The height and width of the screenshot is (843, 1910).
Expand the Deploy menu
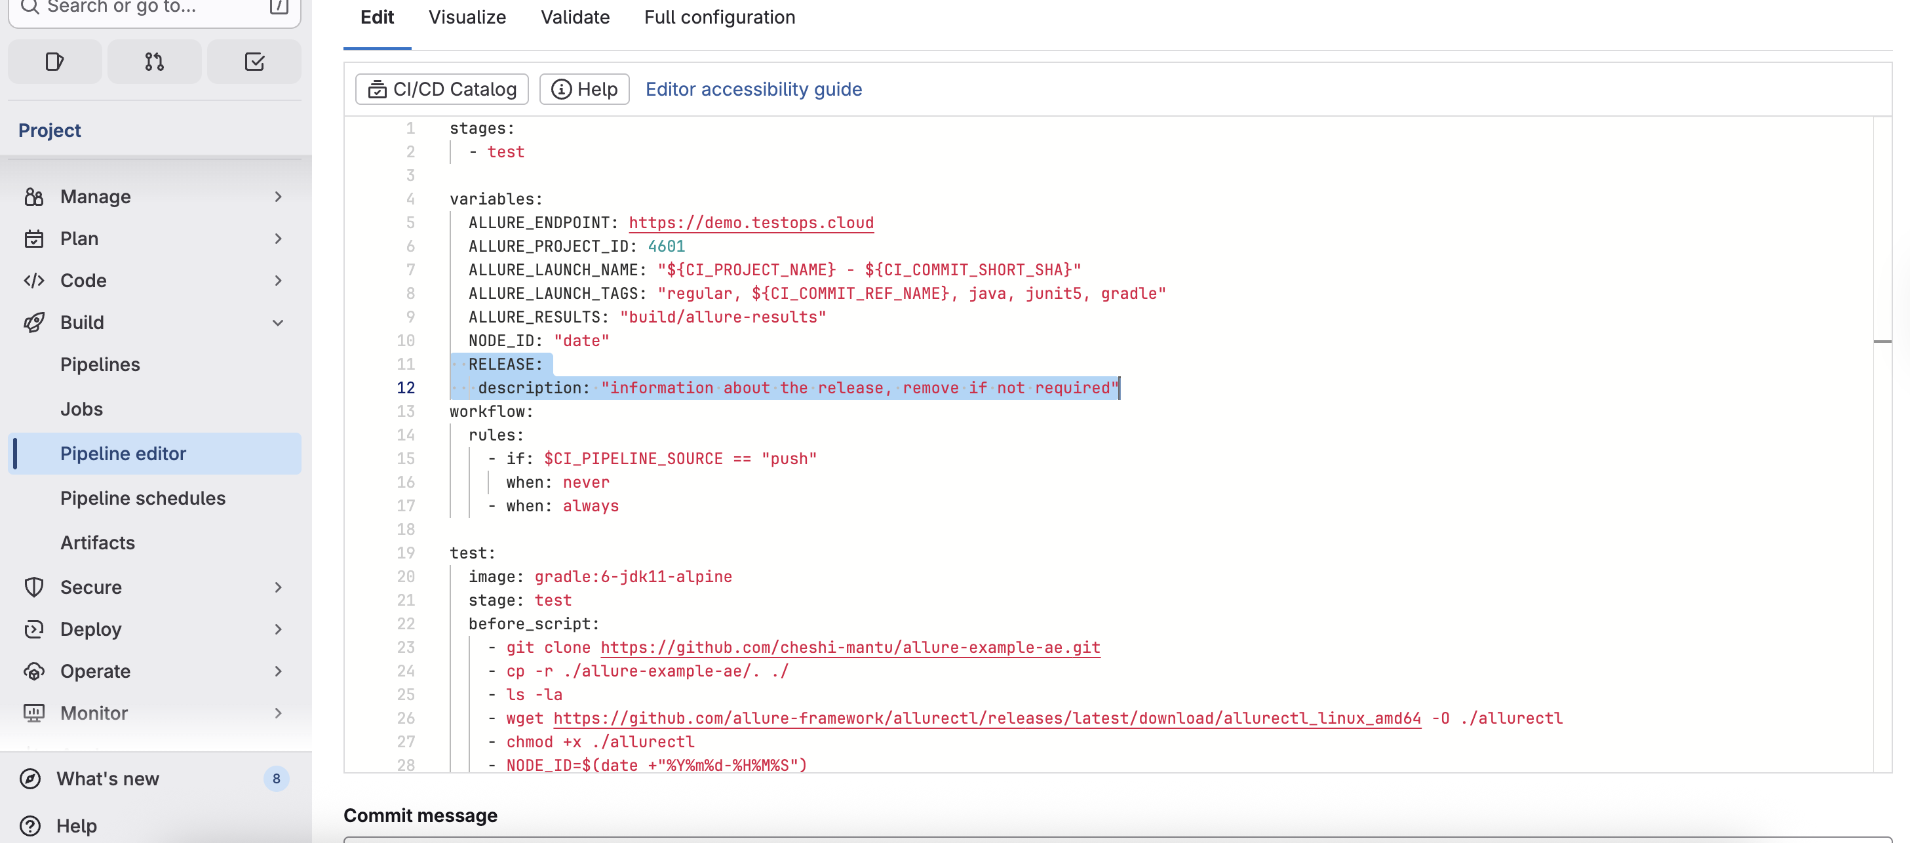pyautogui.click(x=278, y=629)
